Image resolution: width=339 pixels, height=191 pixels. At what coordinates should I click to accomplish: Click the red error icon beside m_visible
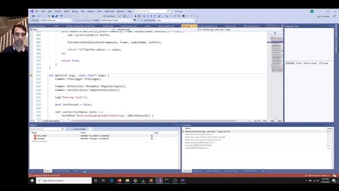pos(35,136)
